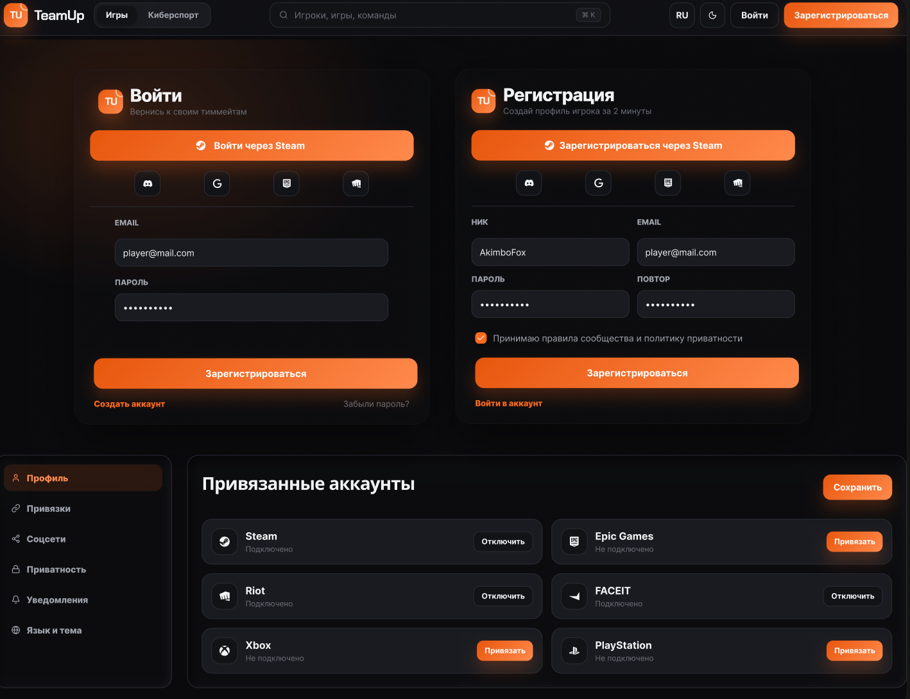Screen dimensions: 910x699
Task: Open Язык и тема settings
Action: [x=83, y=630]
